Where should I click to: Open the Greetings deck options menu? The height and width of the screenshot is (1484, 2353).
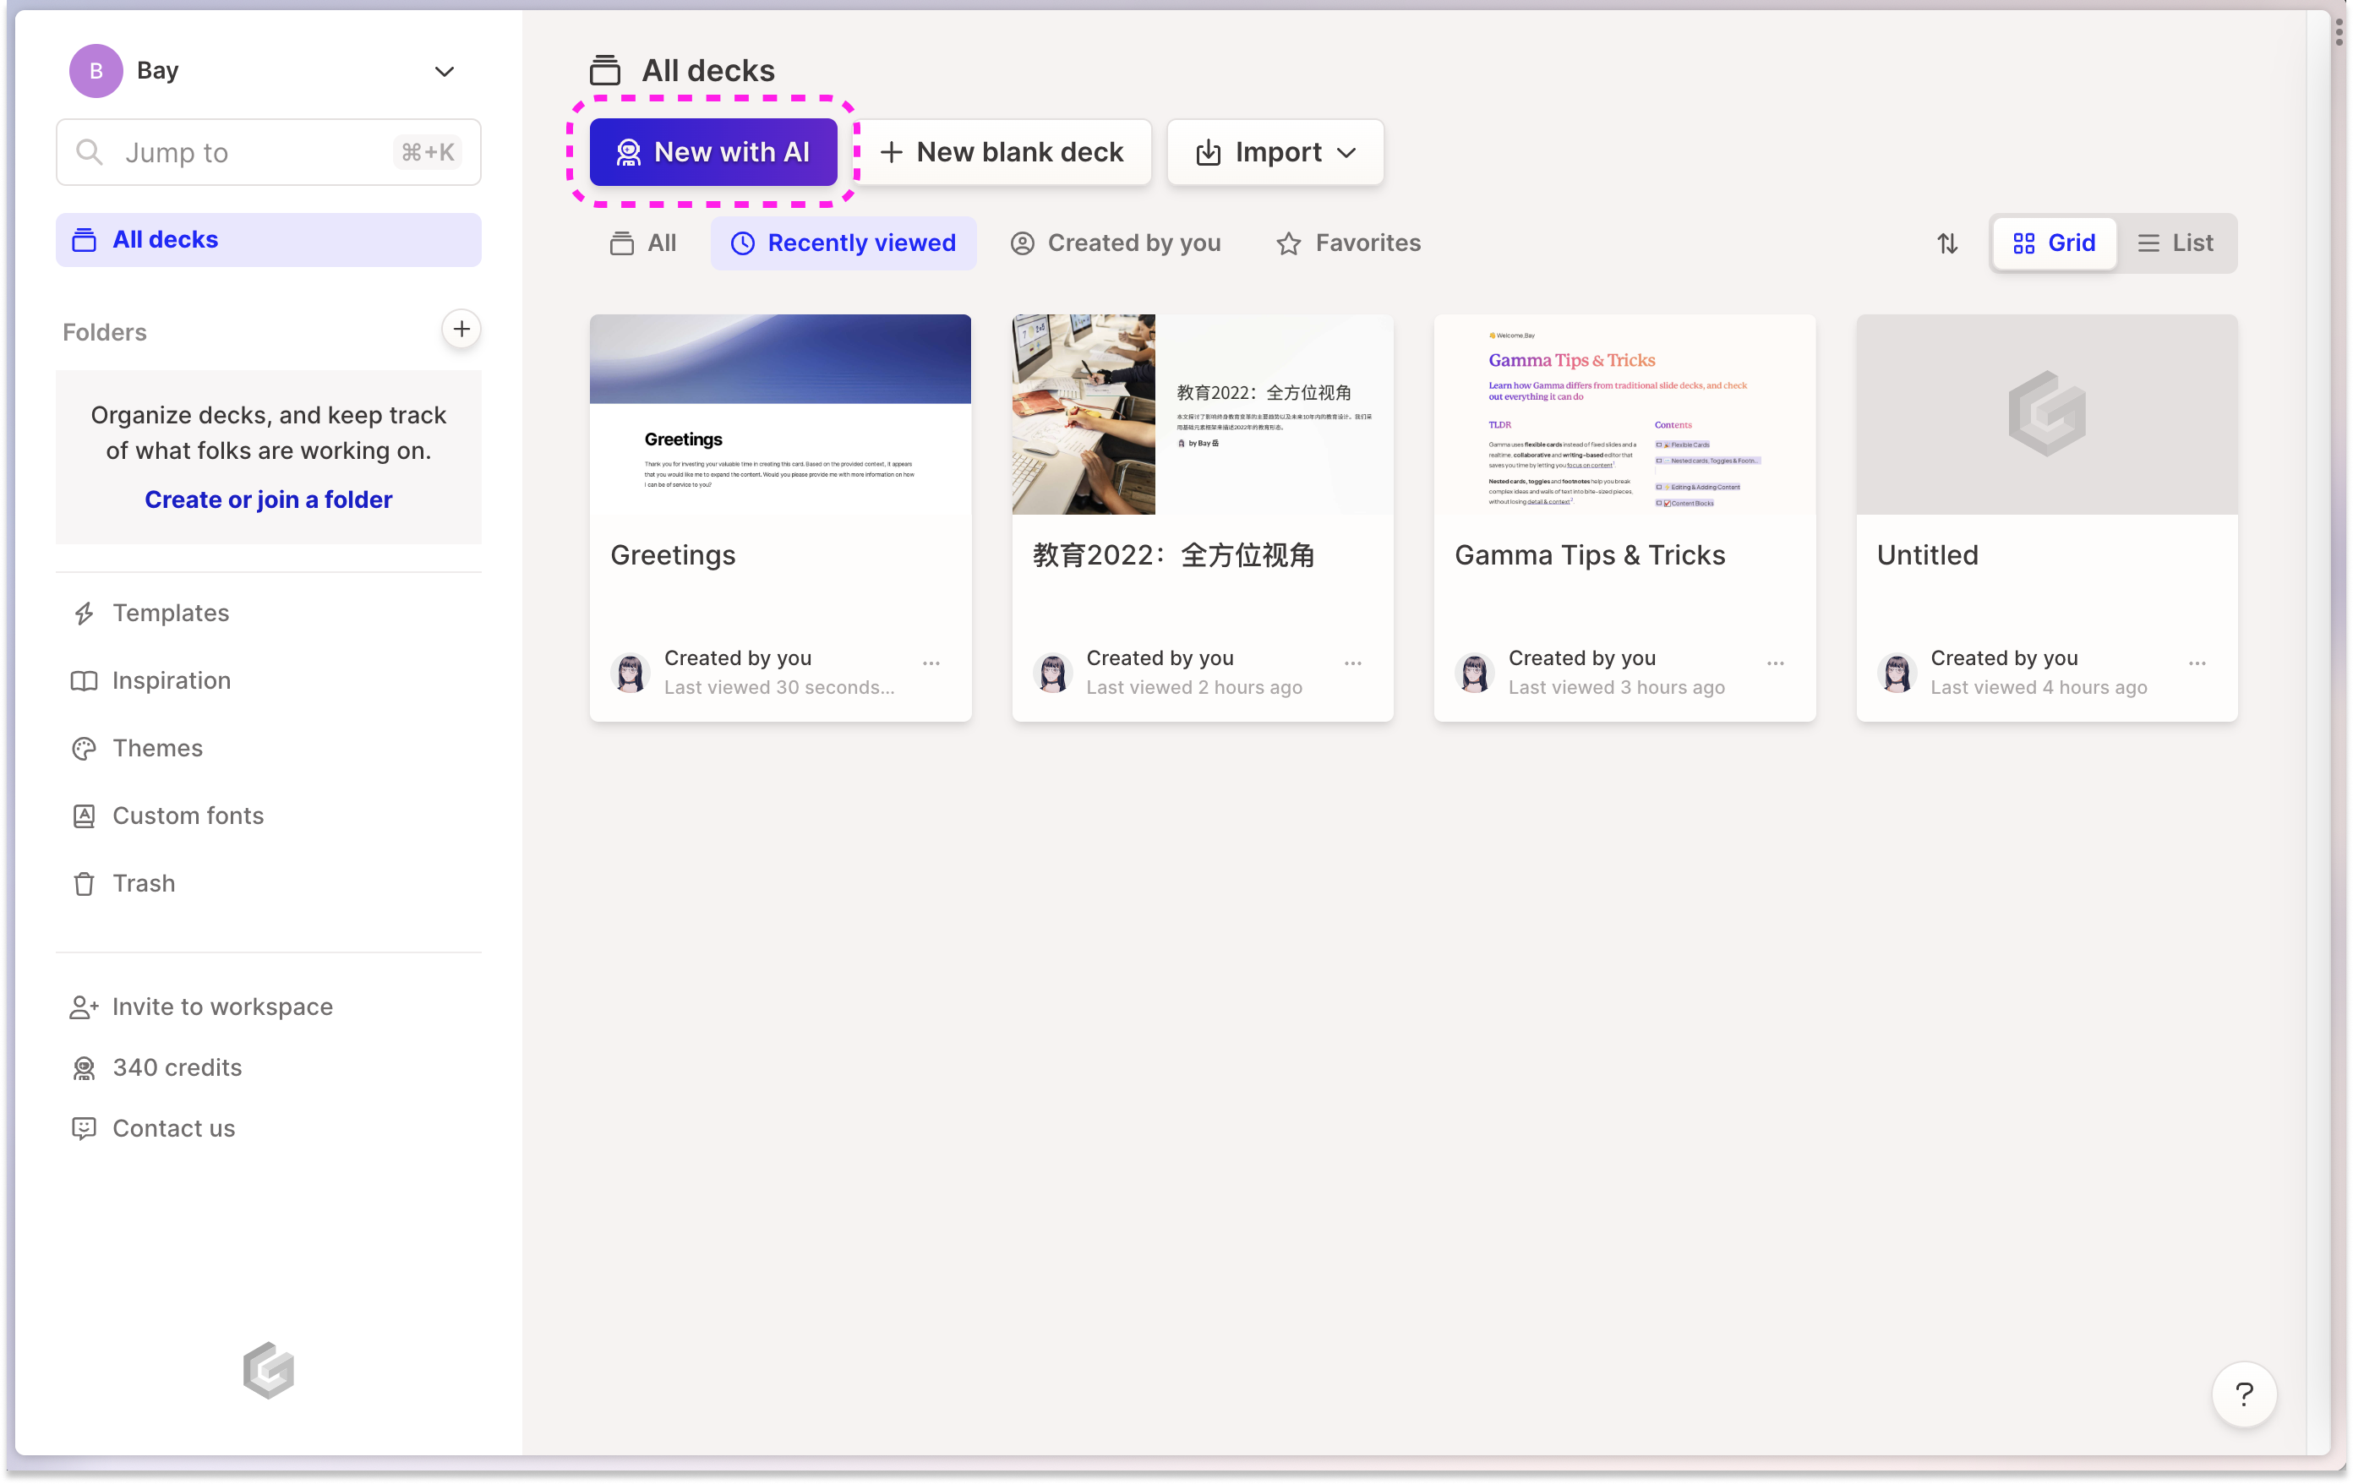click(x=931, y=663)
